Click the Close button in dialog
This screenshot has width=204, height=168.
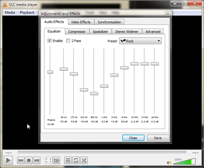133,138
